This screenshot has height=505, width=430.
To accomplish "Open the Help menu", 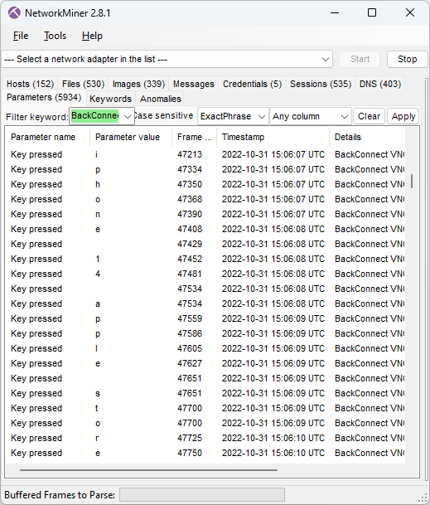I will 92,36.
